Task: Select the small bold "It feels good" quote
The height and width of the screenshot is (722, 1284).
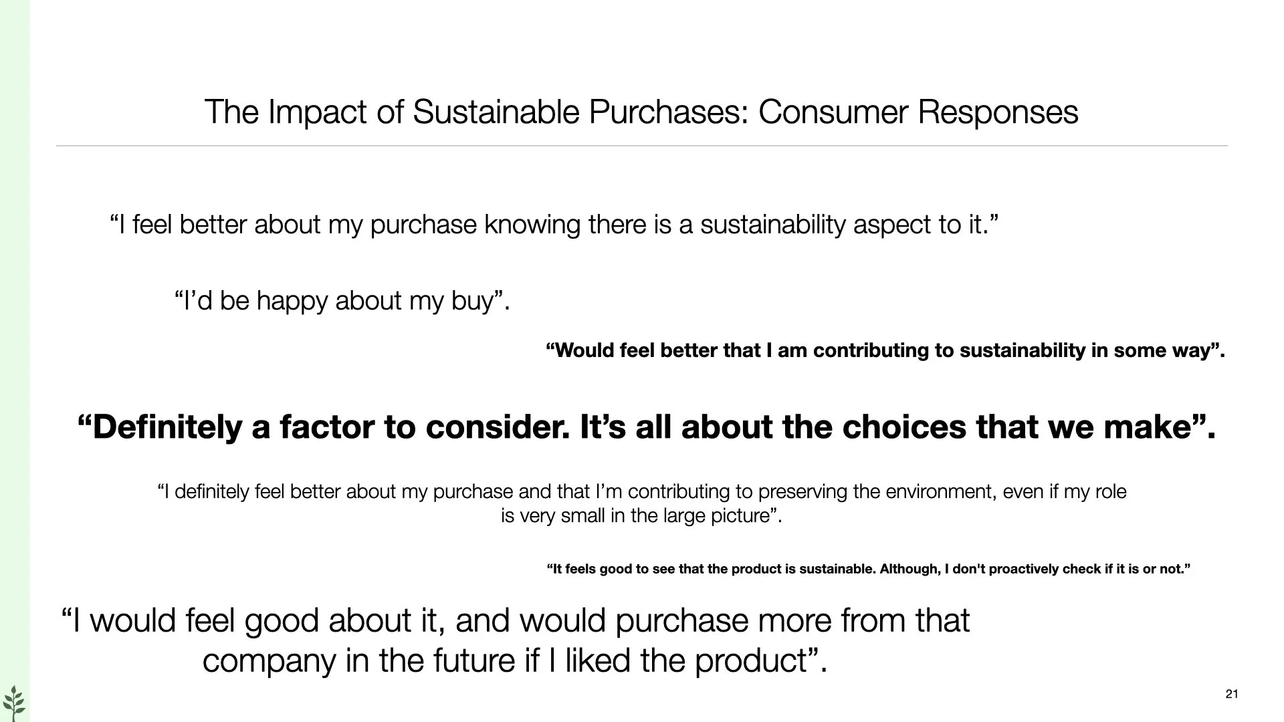Action: (868, 569)
